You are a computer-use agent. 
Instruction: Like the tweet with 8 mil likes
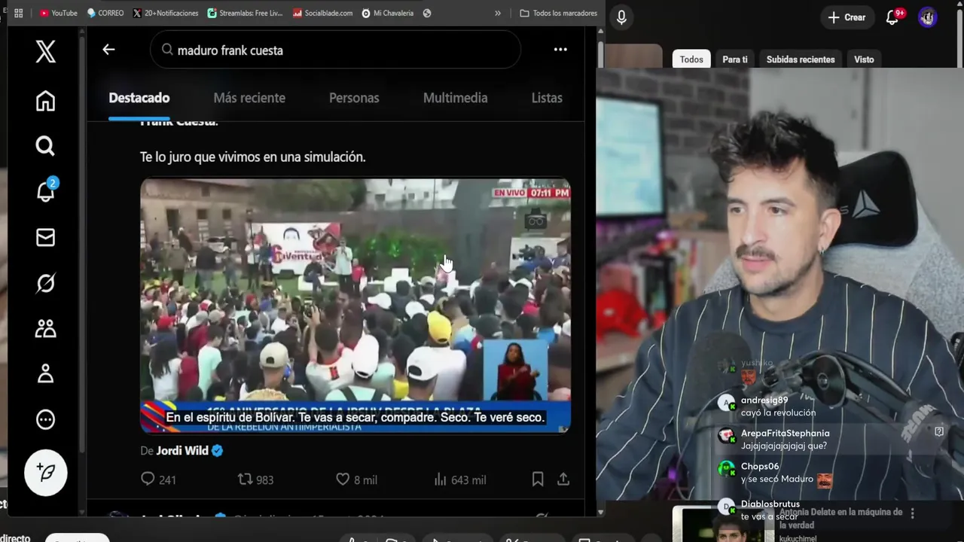pos(356,480)
